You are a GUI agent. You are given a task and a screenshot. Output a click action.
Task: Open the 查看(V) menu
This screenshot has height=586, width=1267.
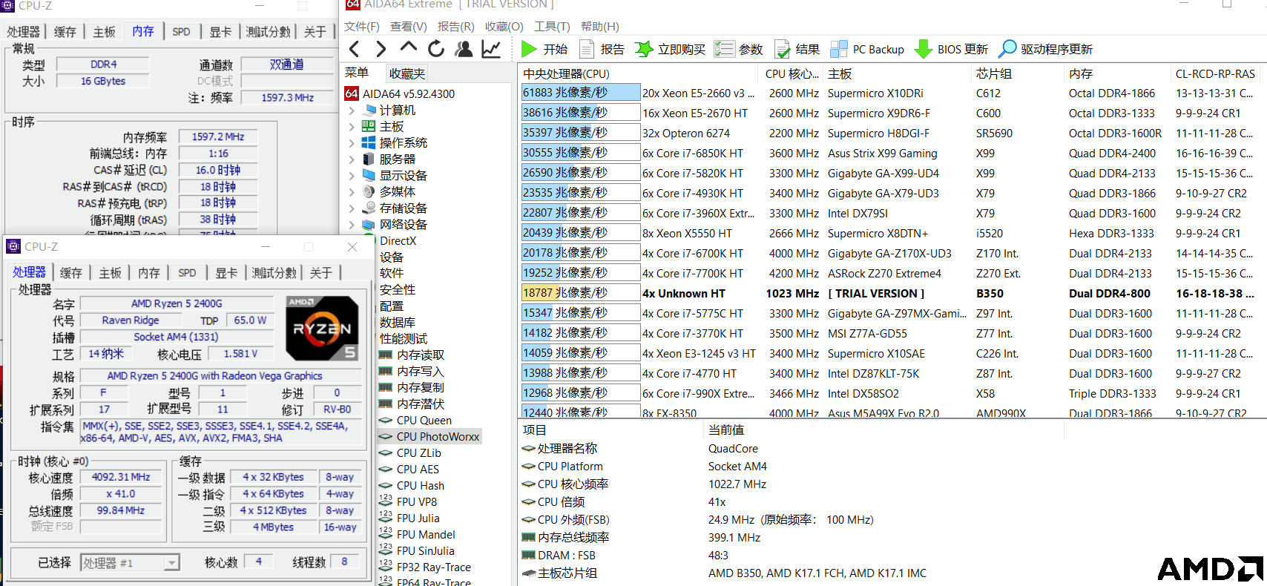click(x=409, y=27)
